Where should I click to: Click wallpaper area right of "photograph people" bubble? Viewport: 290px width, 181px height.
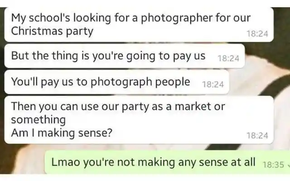(259, 82)
